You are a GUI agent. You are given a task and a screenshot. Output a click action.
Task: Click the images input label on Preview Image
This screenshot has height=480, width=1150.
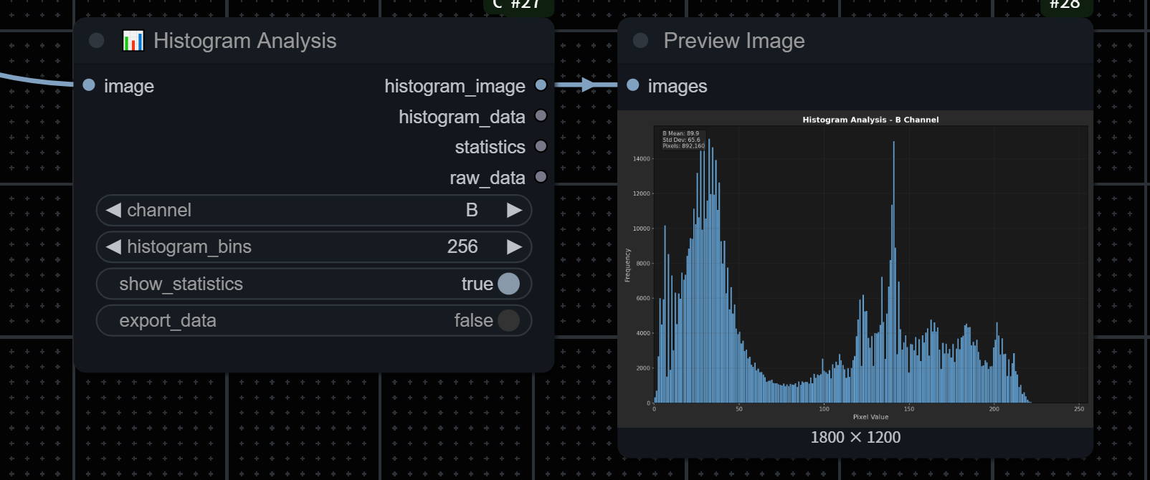click(x=678, y=86)
